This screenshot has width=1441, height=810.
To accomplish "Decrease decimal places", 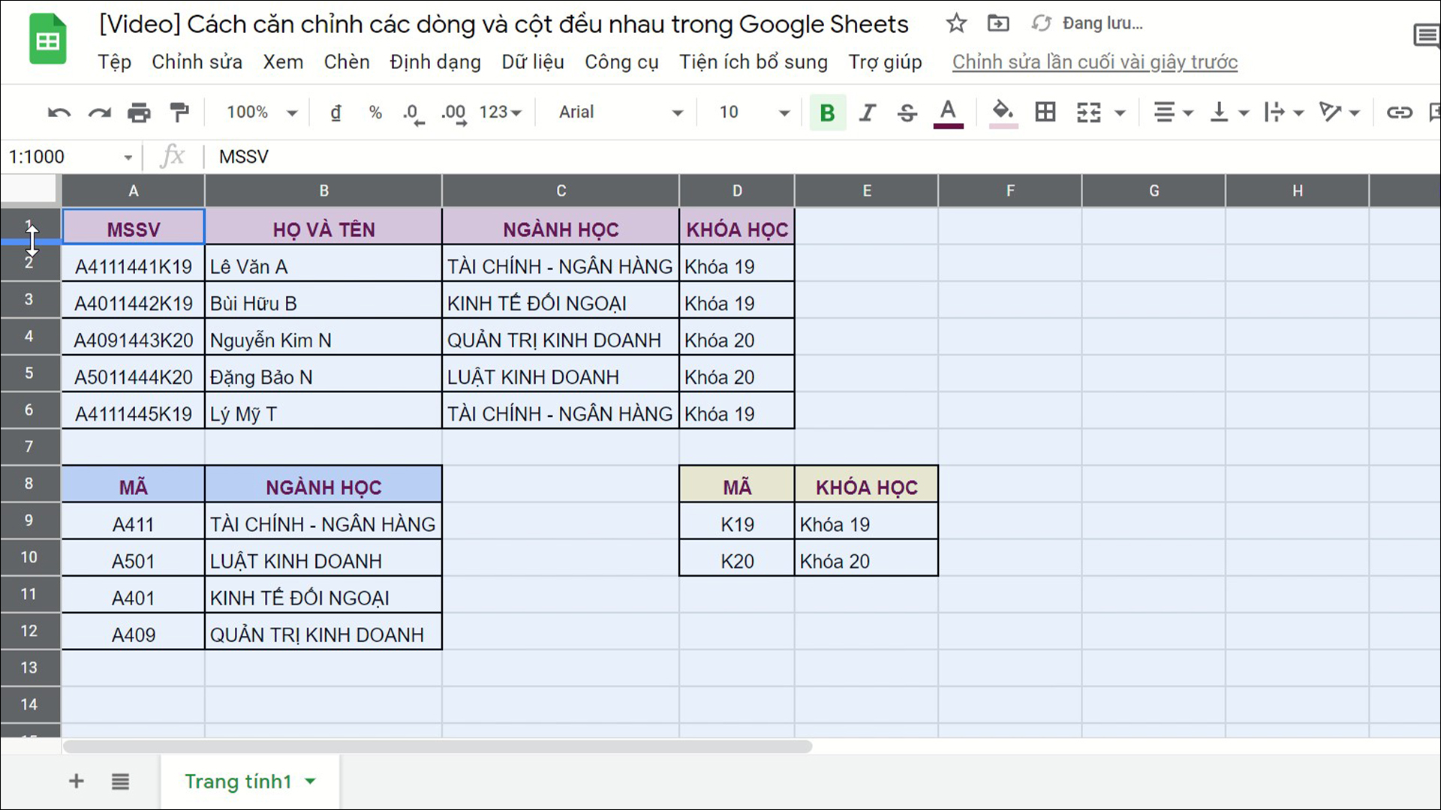I will pos(413,113).
